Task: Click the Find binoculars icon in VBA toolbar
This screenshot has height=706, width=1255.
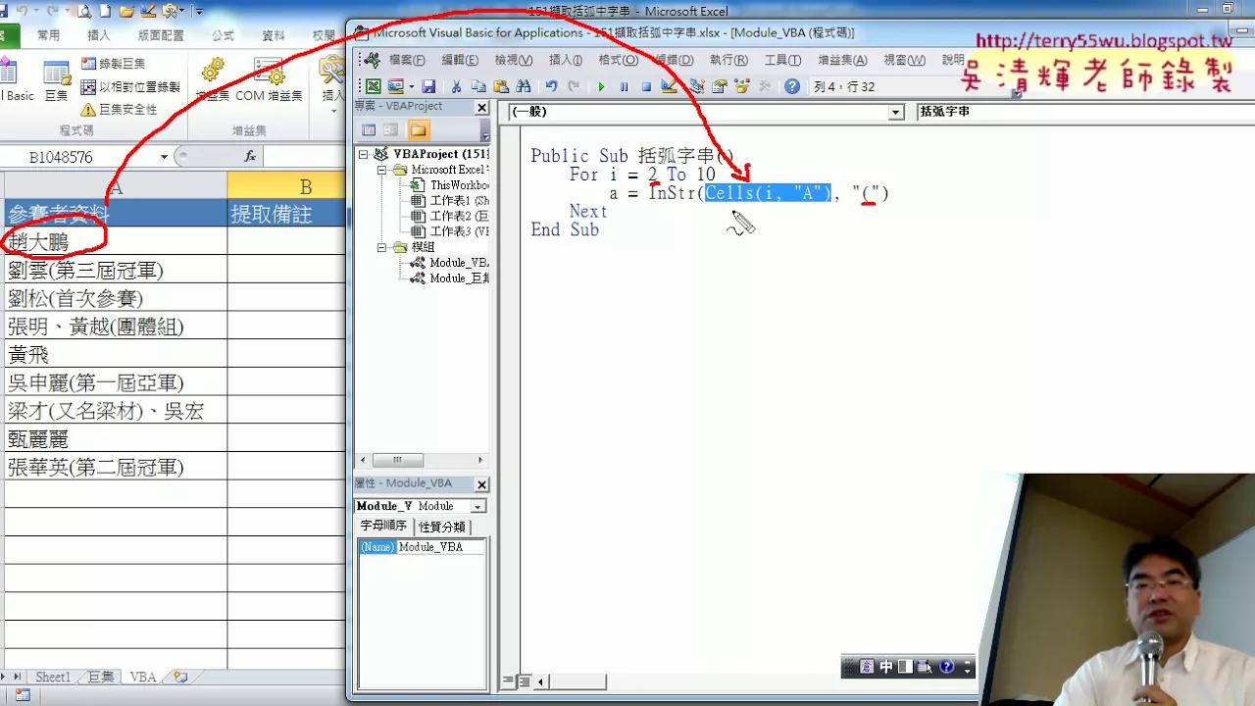Action: click(524, 86)
